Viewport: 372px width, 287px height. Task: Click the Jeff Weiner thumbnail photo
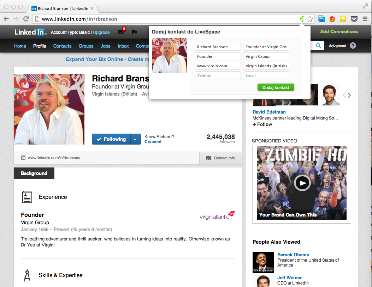[263, 281]
